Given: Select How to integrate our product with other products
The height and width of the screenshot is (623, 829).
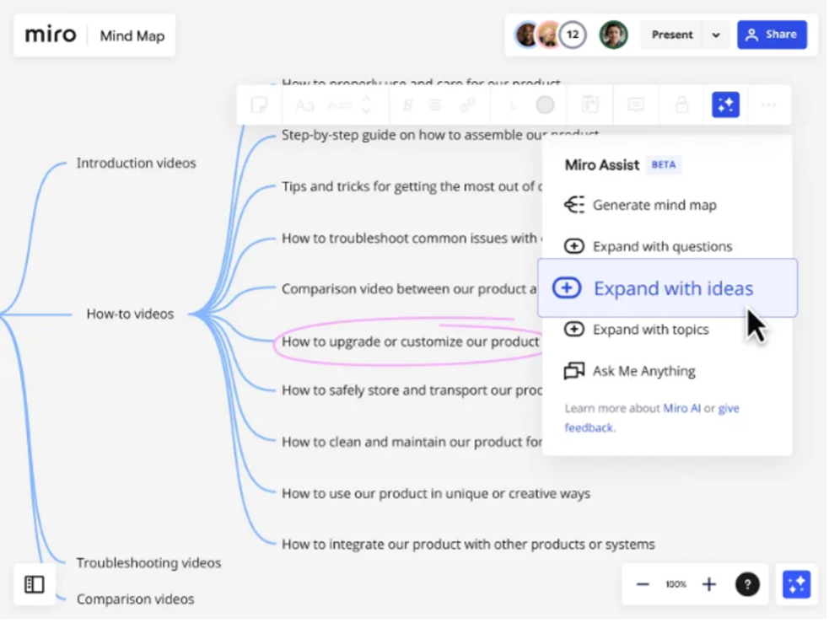Looking at the screenshot, I should pos(468,545).
